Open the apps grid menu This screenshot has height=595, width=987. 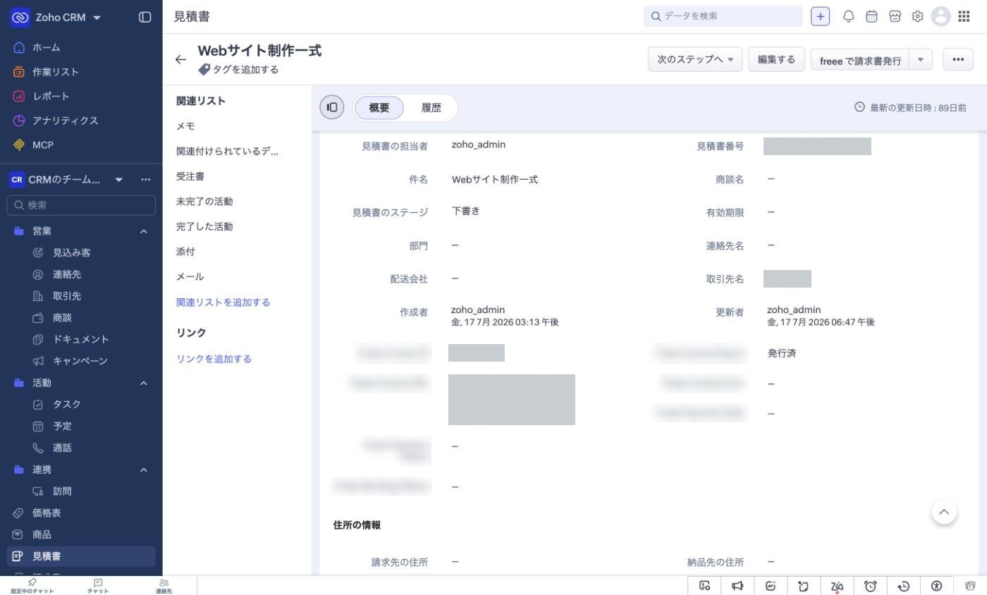coord(964,16)
